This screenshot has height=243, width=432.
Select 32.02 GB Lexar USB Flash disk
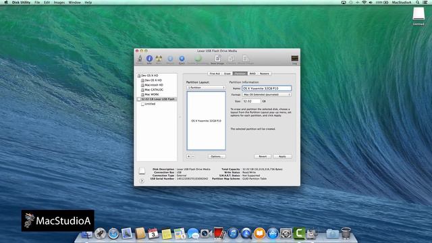click(157, 99)
